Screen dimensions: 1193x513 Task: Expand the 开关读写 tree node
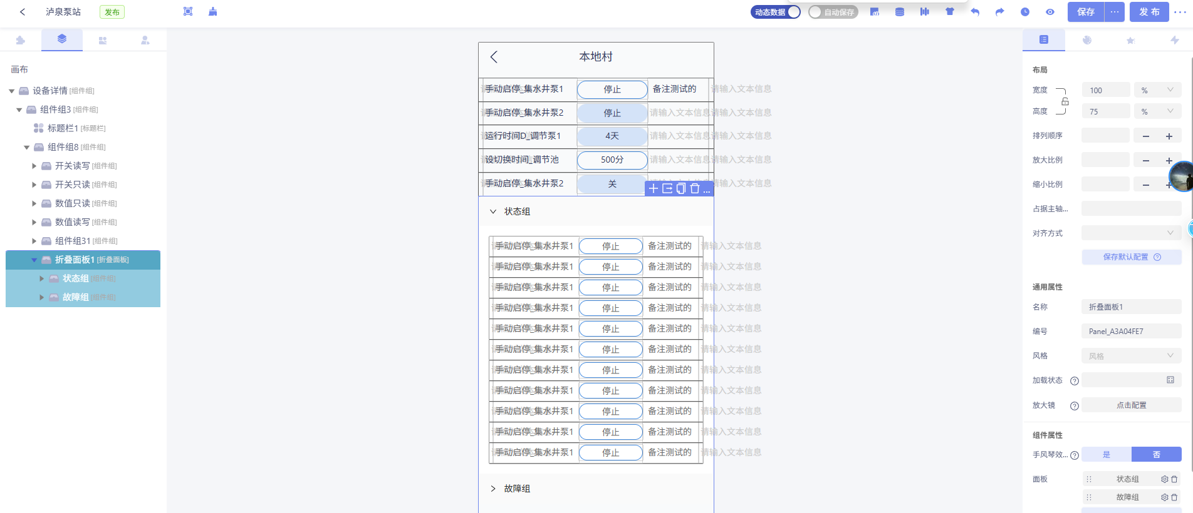tap(34, 166)
